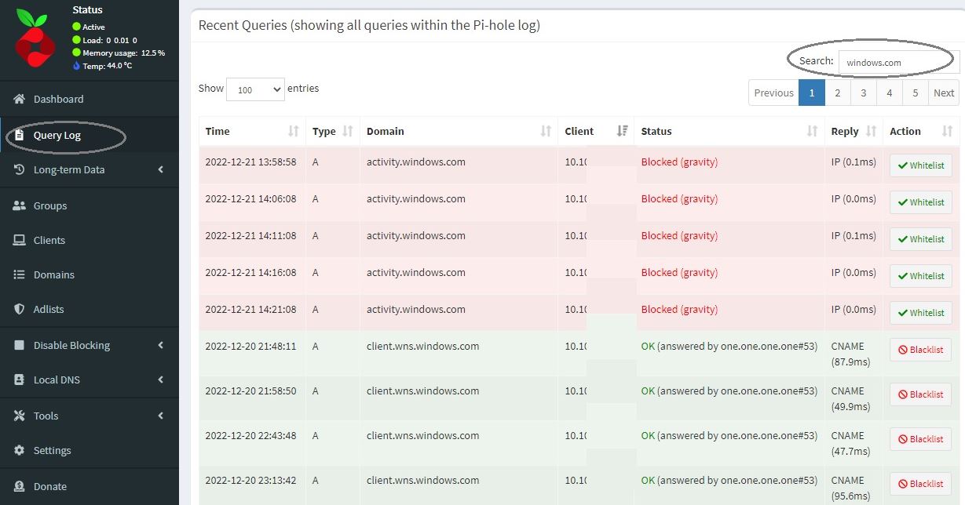Expand the Local DNS section

point(59,380)
